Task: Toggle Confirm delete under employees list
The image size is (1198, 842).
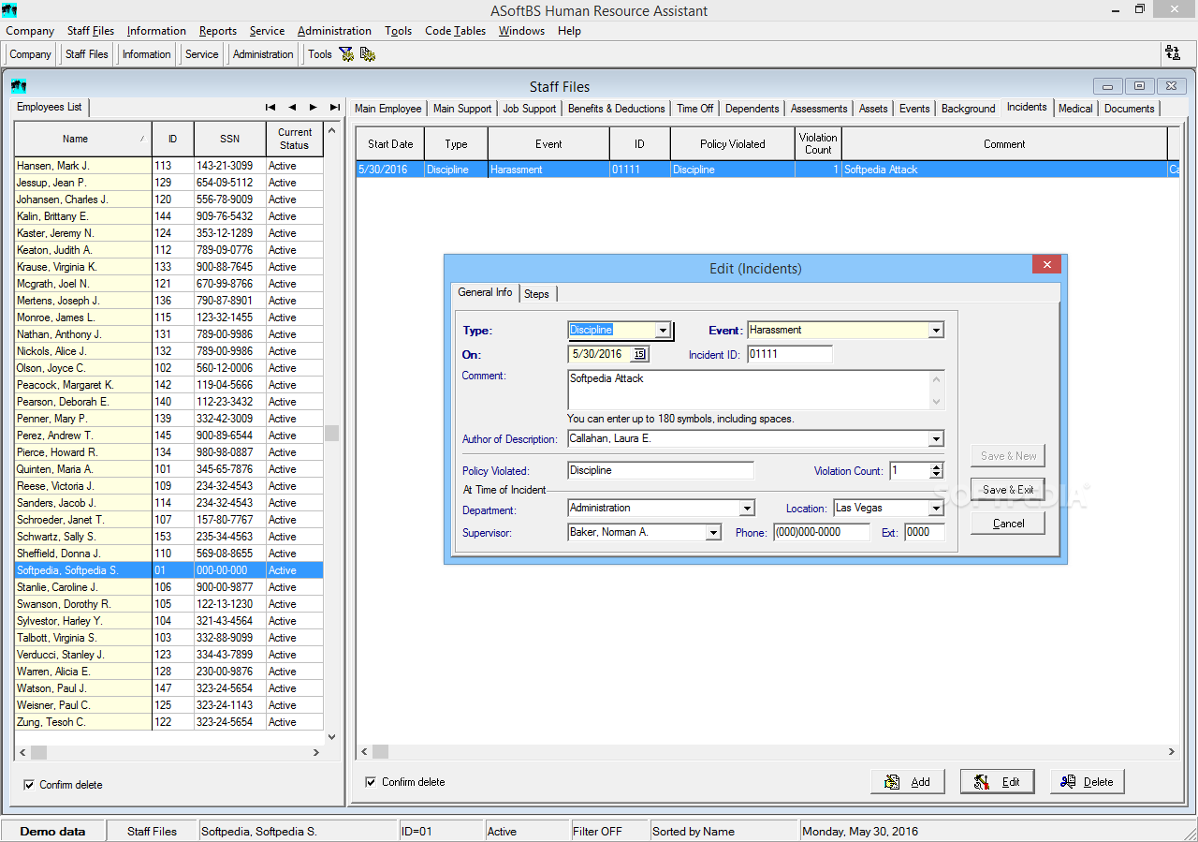Action: (x=29, y=785)
